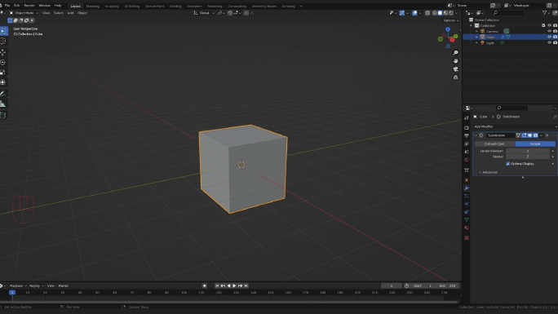Toggle Collection eye visibility icon
Viewport: 558px width, 314px height.
click(550, 25)
